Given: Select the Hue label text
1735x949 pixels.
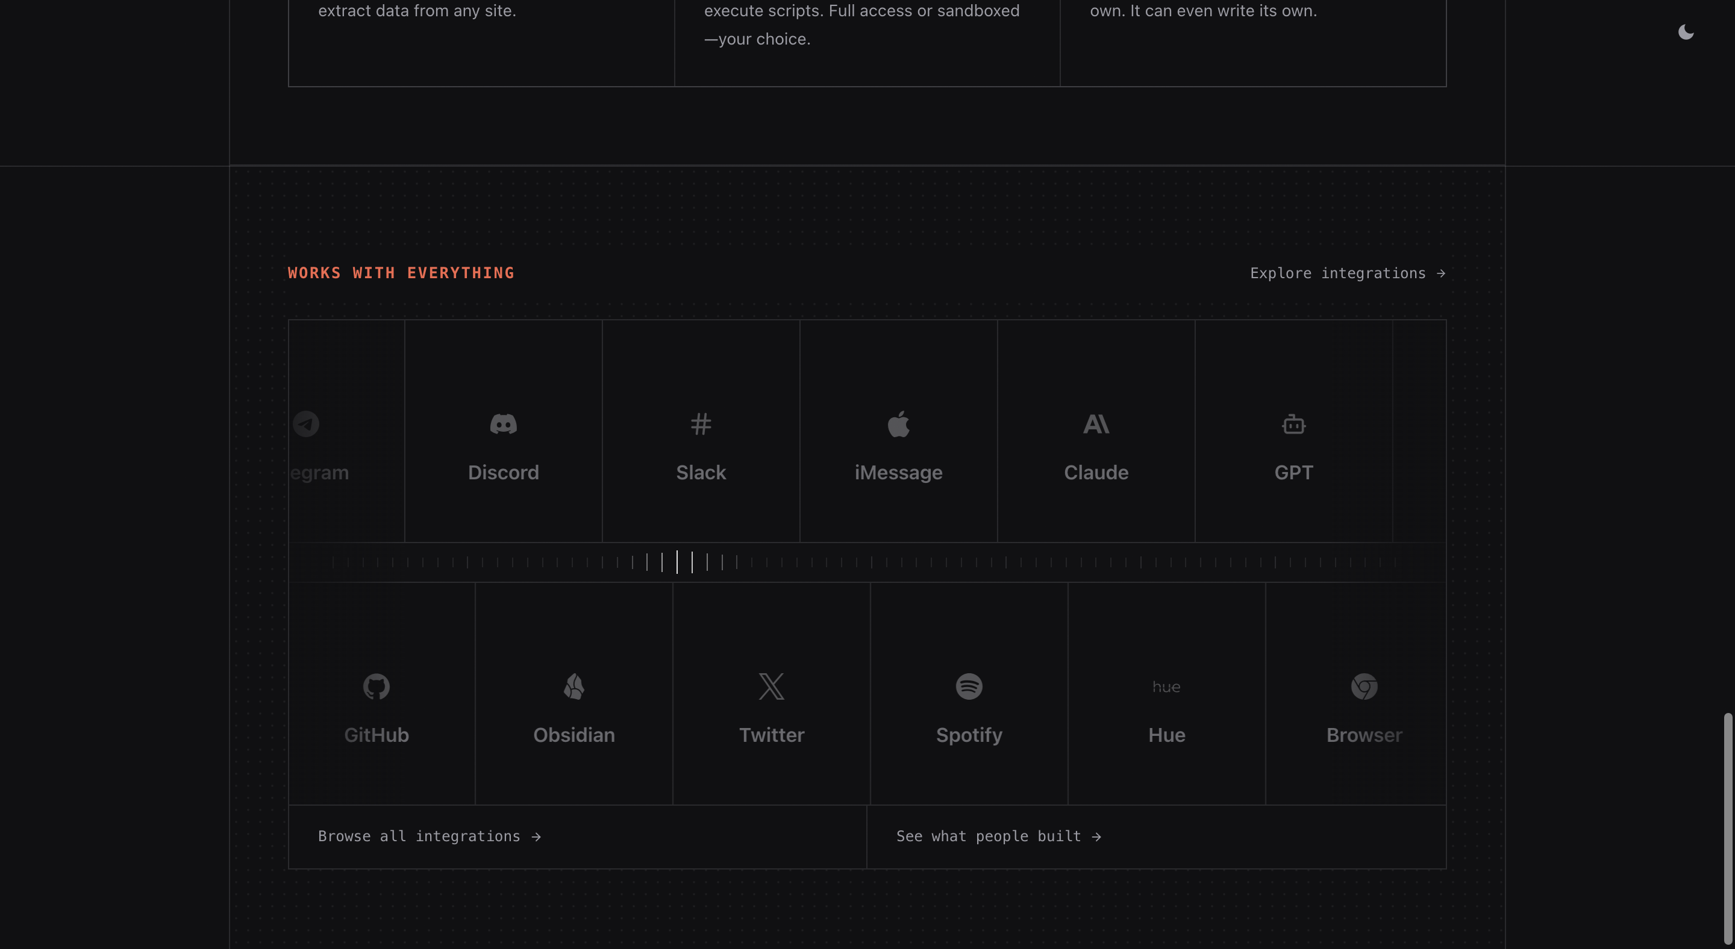Looking at the screenshot, I should (x=1166, y=735).
